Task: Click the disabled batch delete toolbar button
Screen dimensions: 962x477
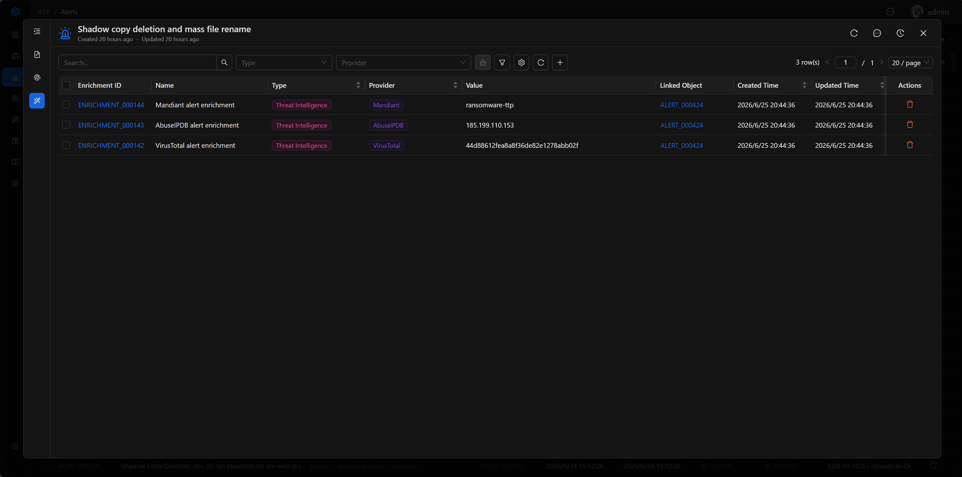Action: pyautogui.click(x=483, y=62)
